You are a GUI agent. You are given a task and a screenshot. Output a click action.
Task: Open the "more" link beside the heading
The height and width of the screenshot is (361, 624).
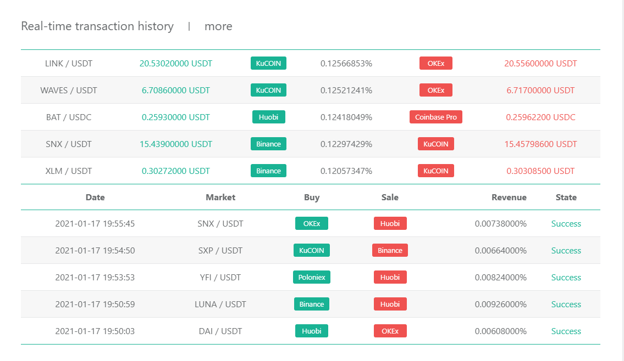(x=218, y=26)
